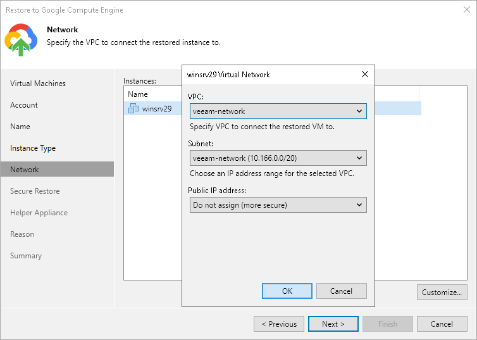
Task: Close the Restore to Google Compute Engine window
Action: click(x=467, y=9)
